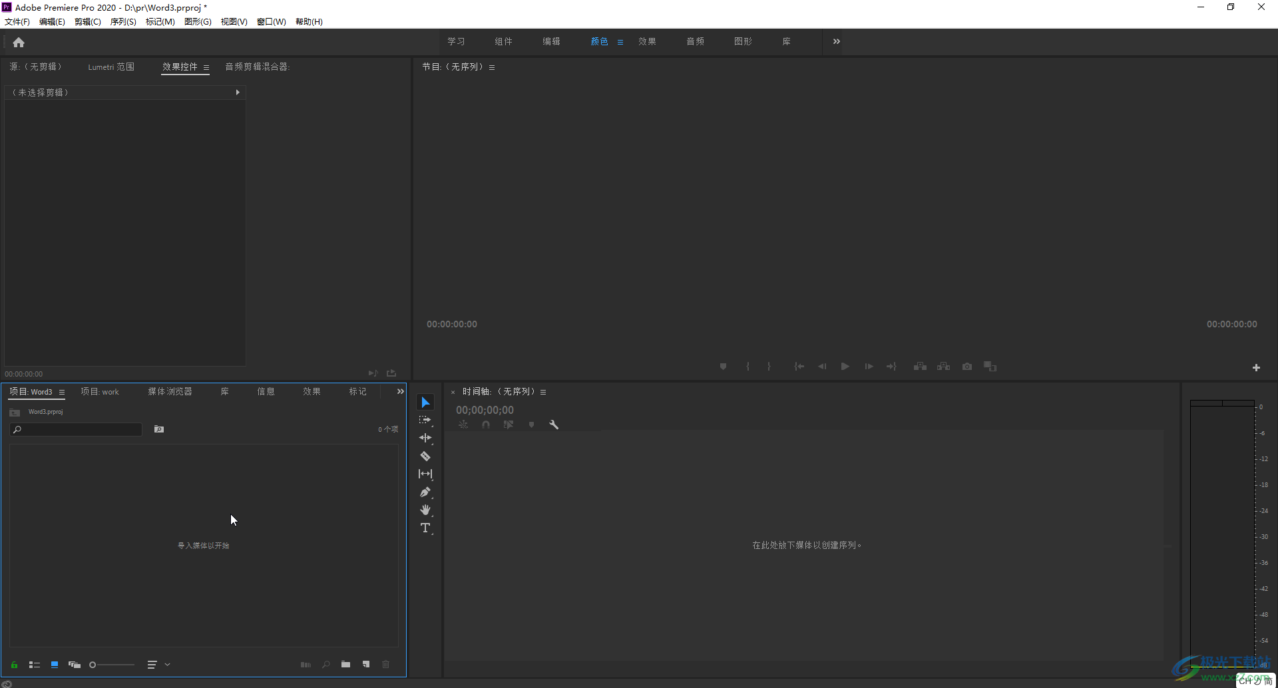The width and height of the screenshot is (1278, 688).
Task: Play the Program monitor
Action: pyautogui.click(x=845, y=367)
